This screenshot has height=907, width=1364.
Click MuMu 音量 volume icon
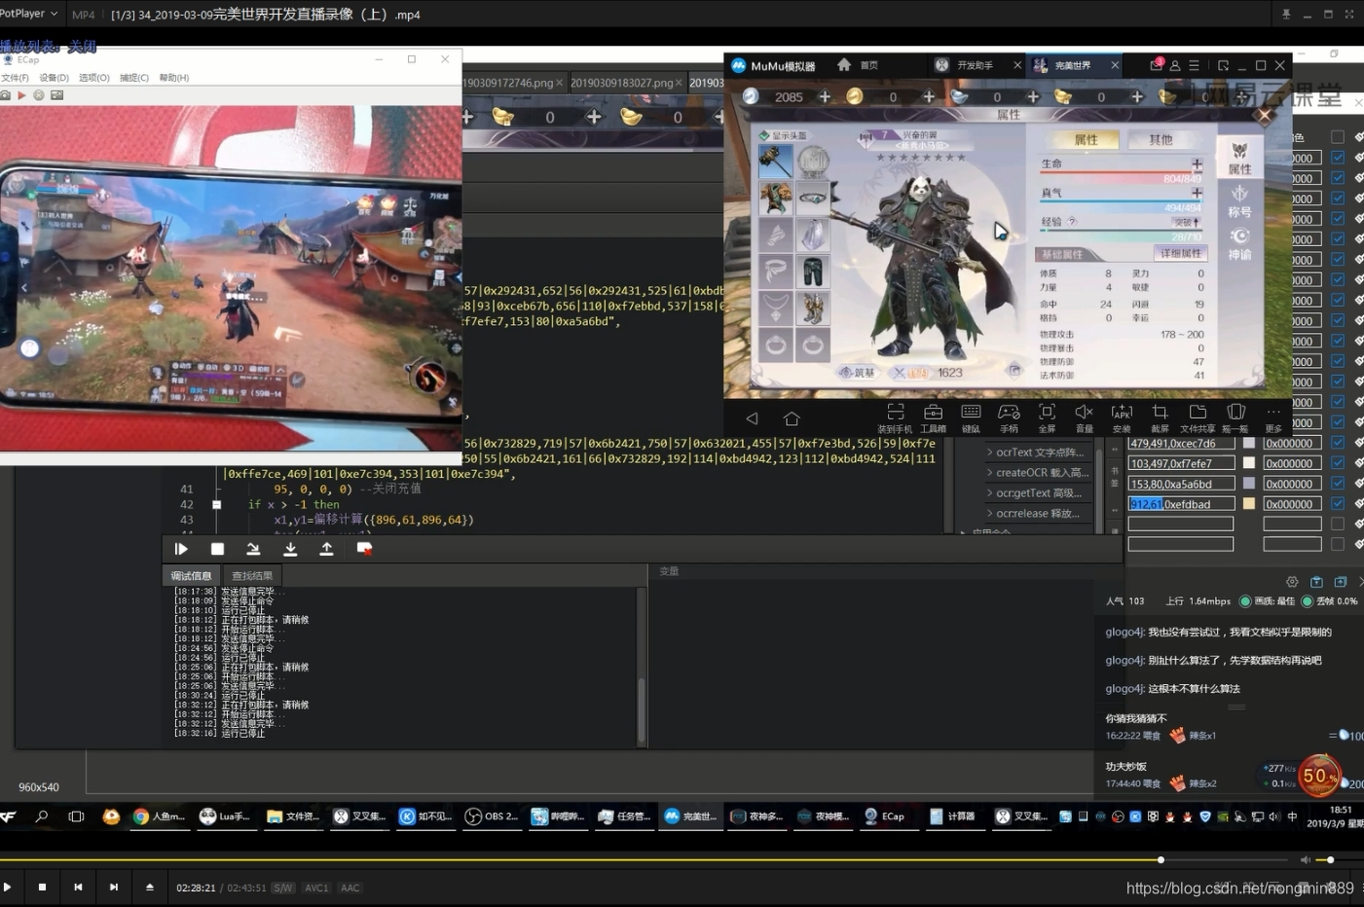pyautogui.click(x=1084, y=418)
